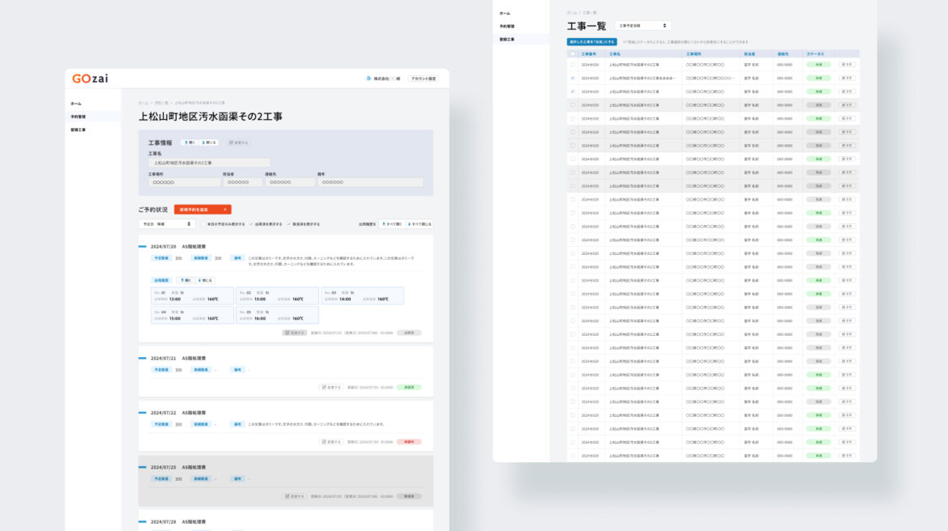Click 変更する in the 2024/07/25 reservation
The height and width of the screenshot is (531, 948).
pyautogui.click(x=295, y=496)
